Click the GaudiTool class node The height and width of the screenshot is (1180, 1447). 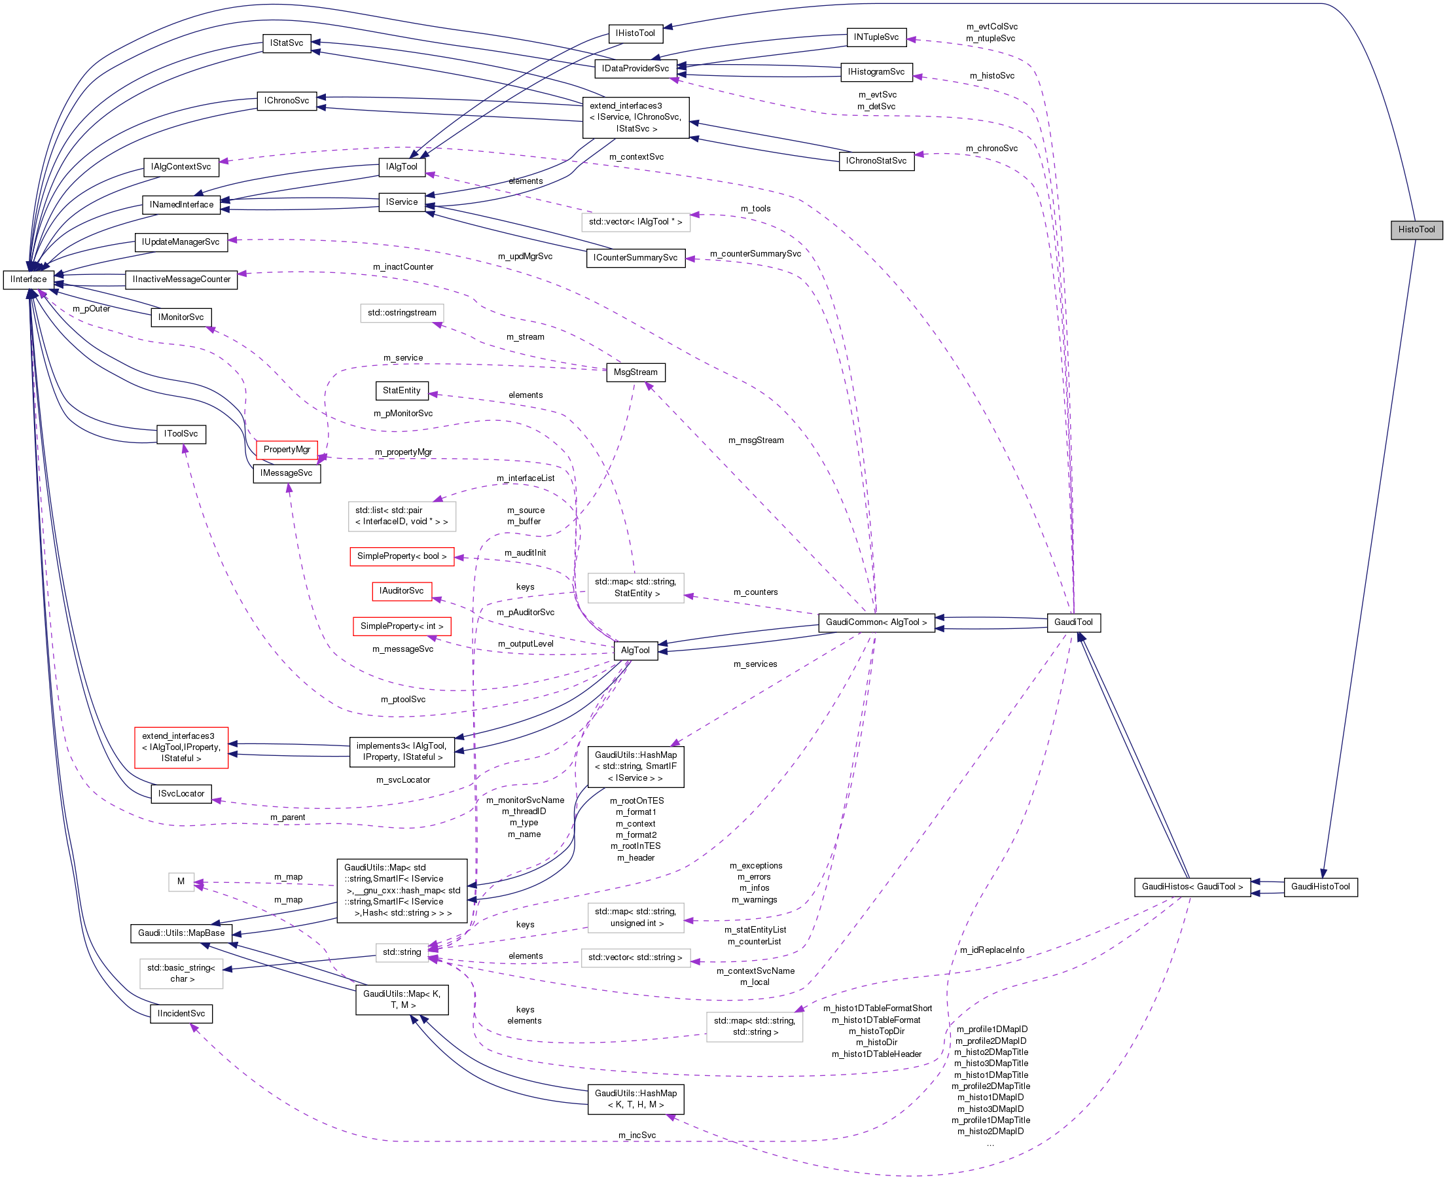coord(1075,622)
